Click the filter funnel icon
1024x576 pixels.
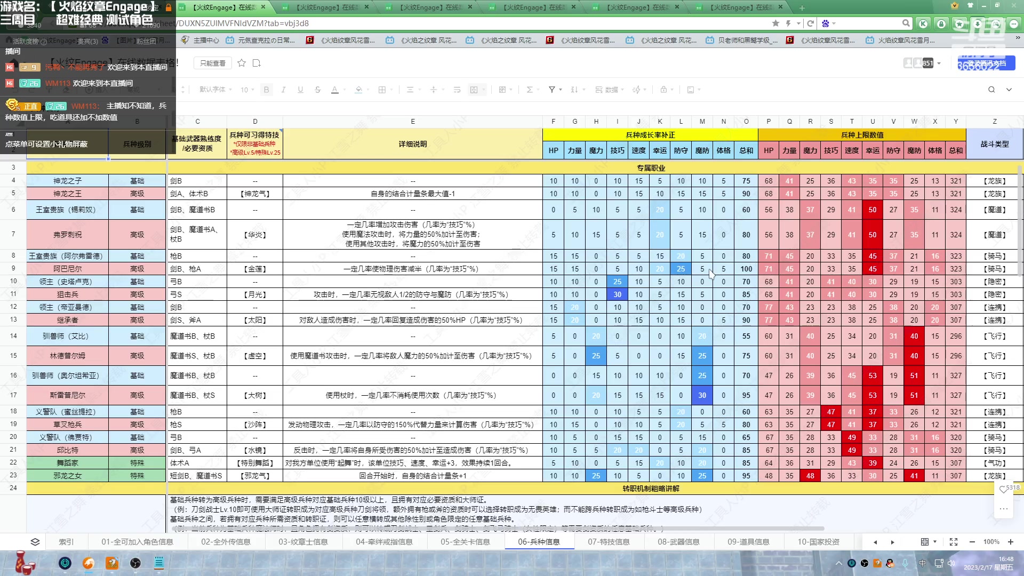[552, 90]
